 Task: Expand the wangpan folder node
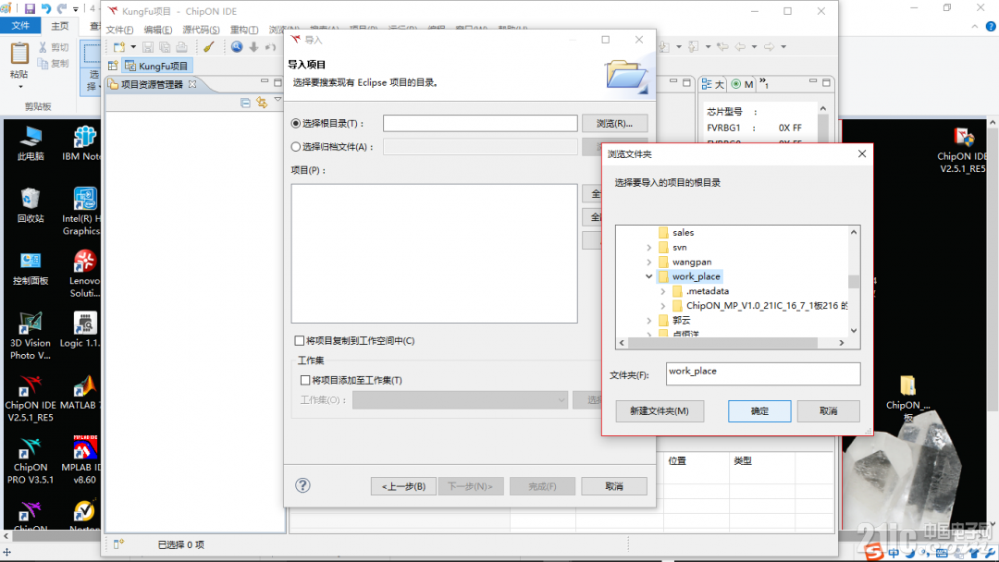coord(649,262)
